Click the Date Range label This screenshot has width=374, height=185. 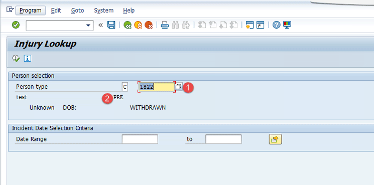click(31, 139)
